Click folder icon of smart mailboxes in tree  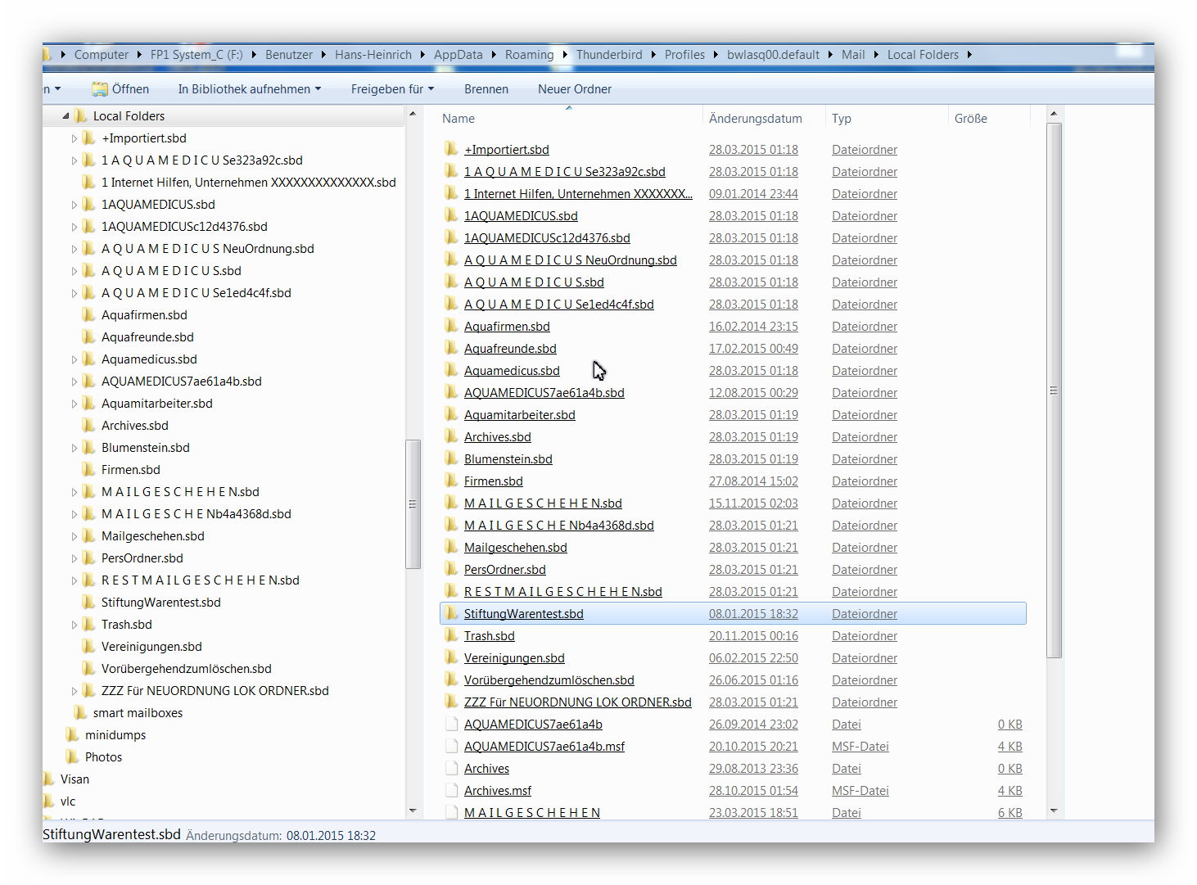coord(80,712)
